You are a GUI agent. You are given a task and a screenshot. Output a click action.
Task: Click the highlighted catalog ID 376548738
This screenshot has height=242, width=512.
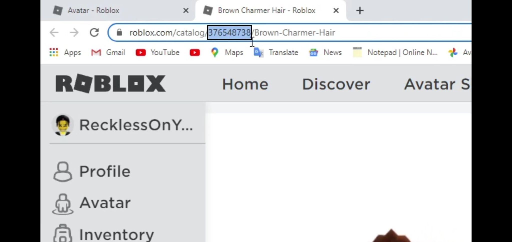(229, 32)
